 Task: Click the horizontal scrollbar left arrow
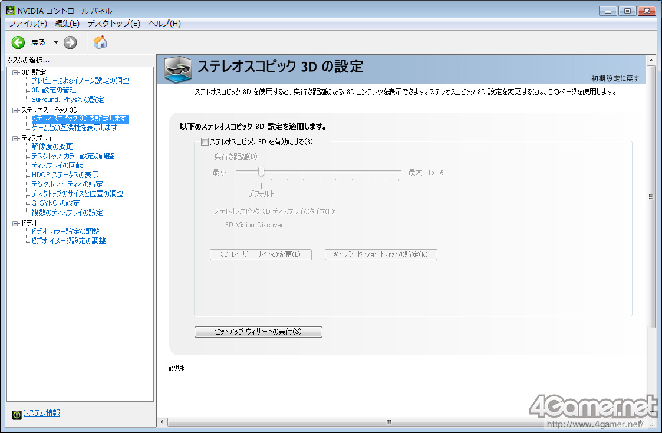[162, 422]
